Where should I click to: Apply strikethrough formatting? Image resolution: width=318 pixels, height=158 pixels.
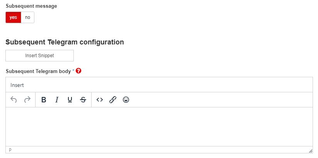point(83,100)
